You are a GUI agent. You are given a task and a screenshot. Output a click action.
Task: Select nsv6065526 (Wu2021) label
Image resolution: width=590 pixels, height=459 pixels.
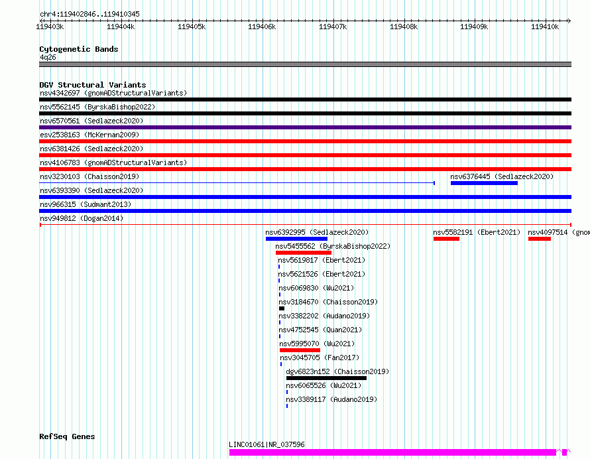pyautogui.click(x=324, y=385)
